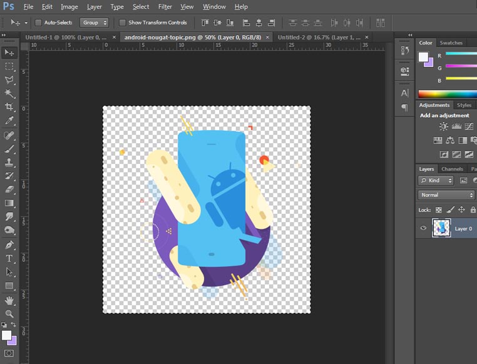Select the Brush tool
Image resolution: width=477 pixels, height=364 pixels.
[x=9, y=149]
